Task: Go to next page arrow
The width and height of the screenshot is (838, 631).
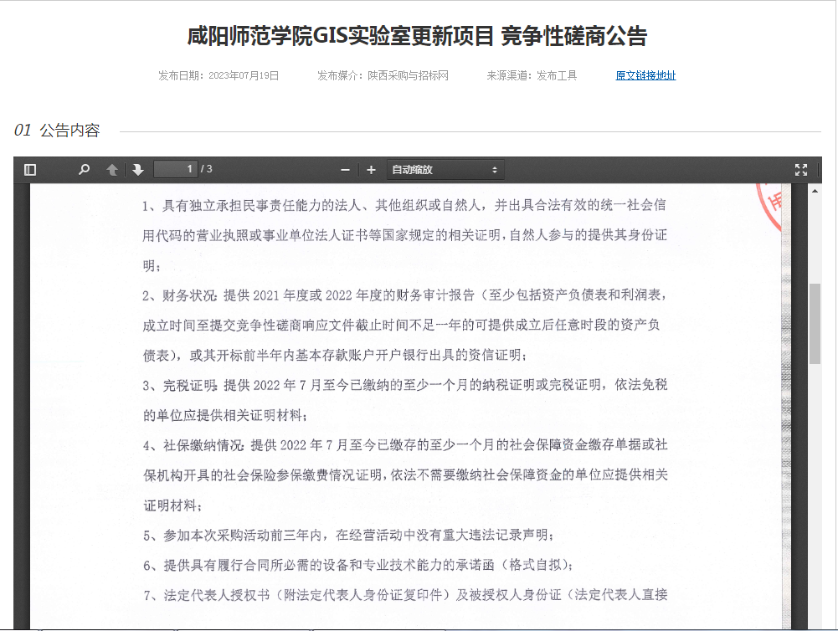Action: (x=138, y=170)
